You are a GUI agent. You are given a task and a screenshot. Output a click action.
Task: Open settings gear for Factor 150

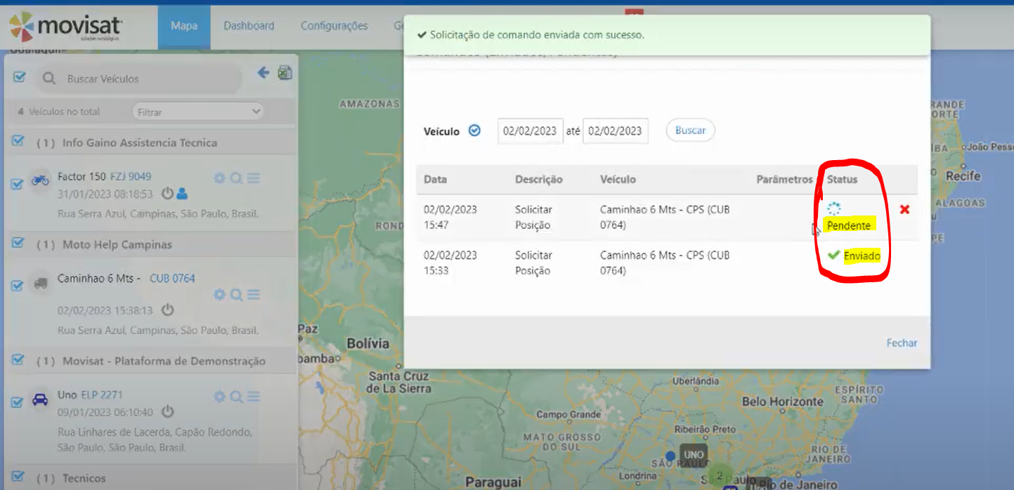(219, 178)
